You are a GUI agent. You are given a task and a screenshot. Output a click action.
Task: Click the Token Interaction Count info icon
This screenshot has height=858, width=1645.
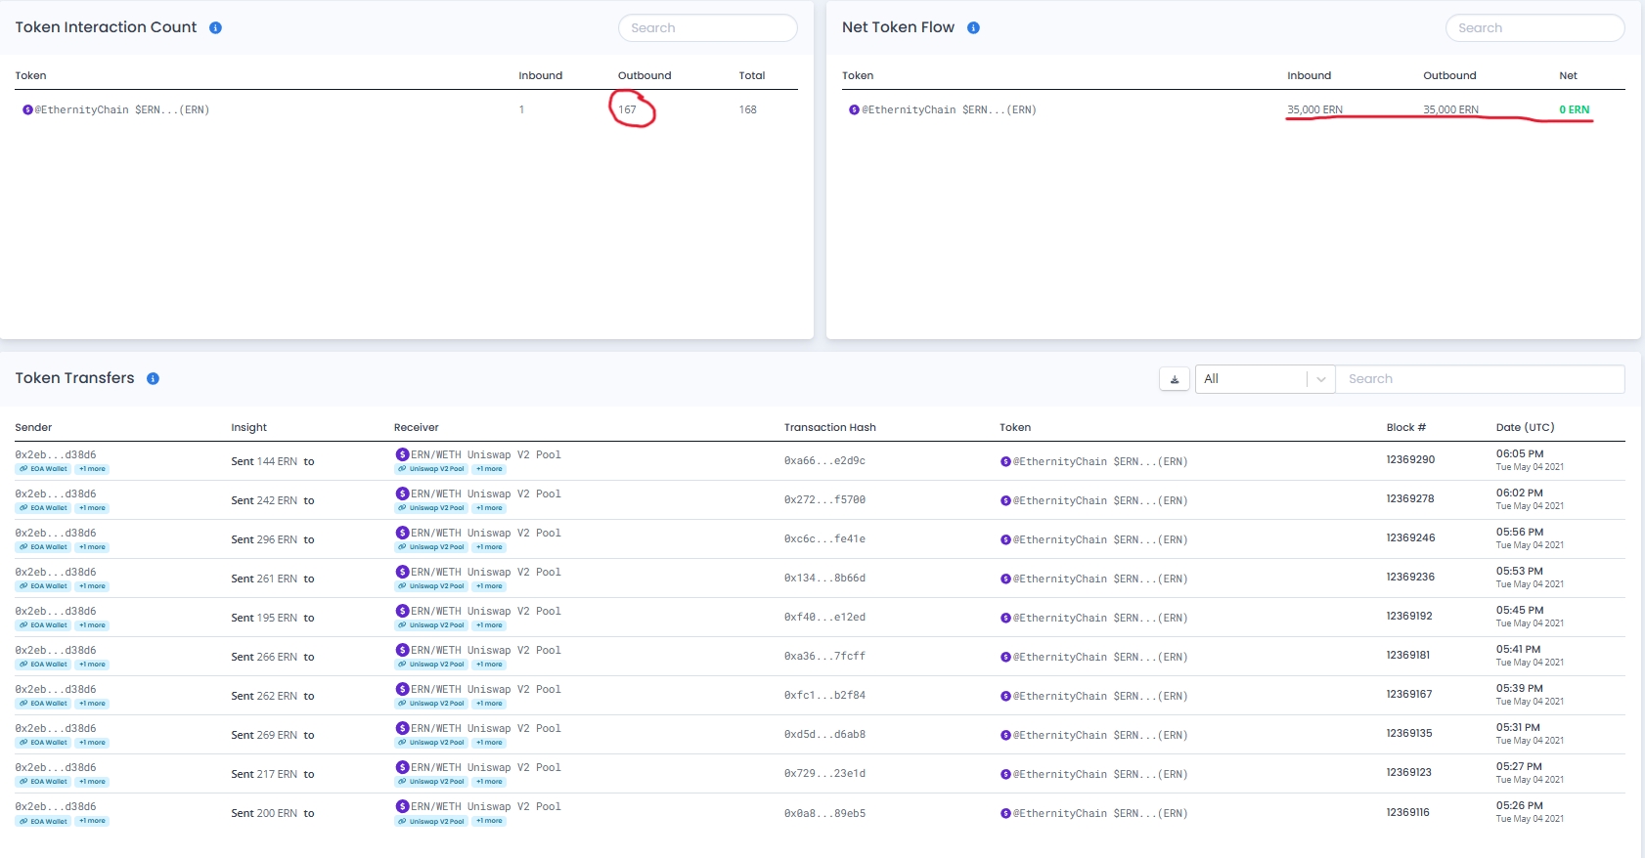[215, 27]
